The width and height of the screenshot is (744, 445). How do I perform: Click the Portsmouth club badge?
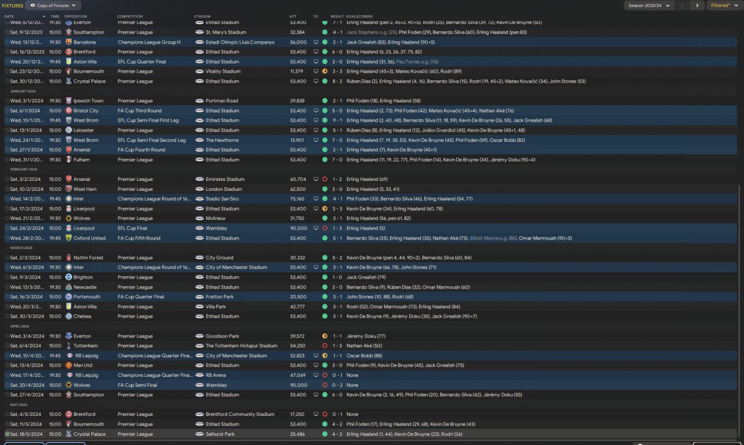pyautogui.click(x=69, y=297)
